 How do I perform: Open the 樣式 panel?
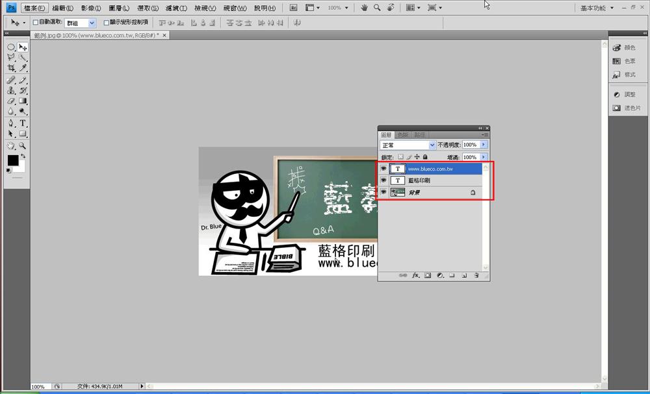pyautogui.click(x=624, y=75)
